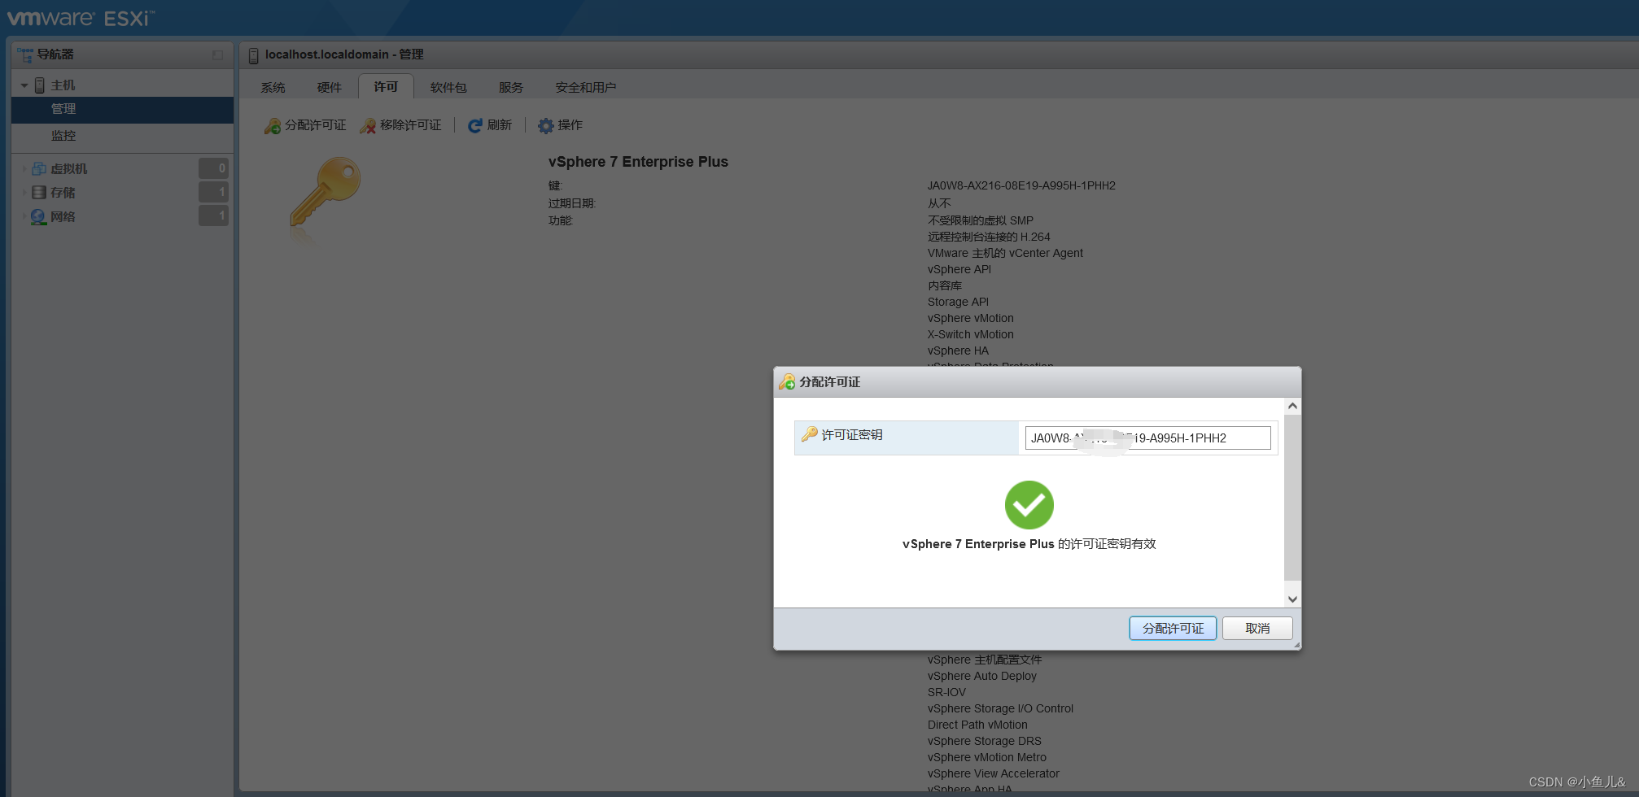Click the vSphere HA feature text
Image resolution: width=1639 pixels, height=797 pixels.
[958, 351]
